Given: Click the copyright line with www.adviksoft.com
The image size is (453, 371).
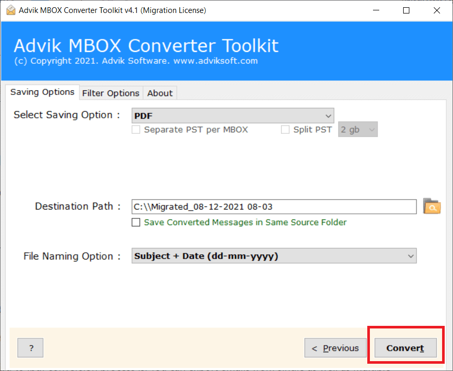Looking at the screenshot, I should pos(136,61).
